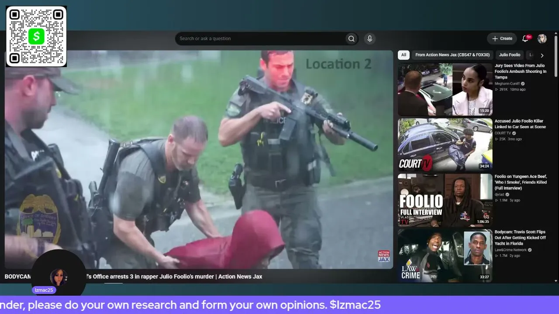Click the scrollbar up arrow
This screenshot has width=559, height=314.
coord(556,33)
